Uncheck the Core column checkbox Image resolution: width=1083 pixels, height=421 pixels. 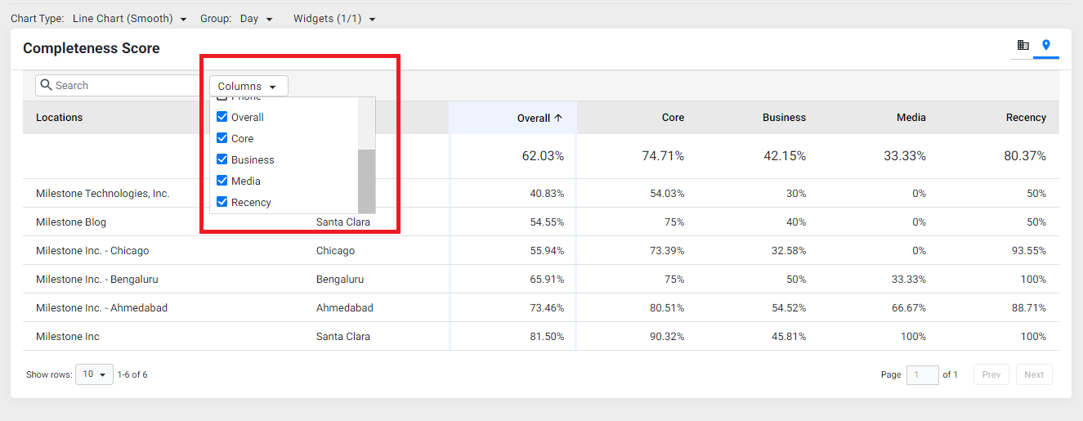[x=222, y=138]
